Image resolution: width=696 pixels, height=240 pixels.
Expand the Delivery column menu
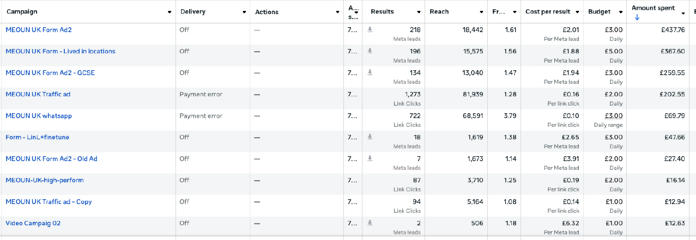(245, 12)
